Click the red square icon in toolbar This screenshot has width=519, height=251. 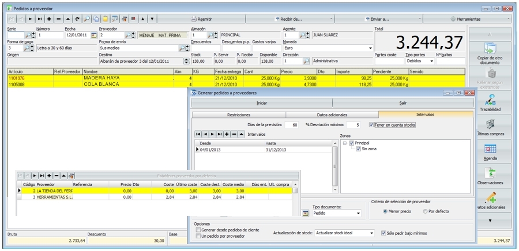pos(133,19)
